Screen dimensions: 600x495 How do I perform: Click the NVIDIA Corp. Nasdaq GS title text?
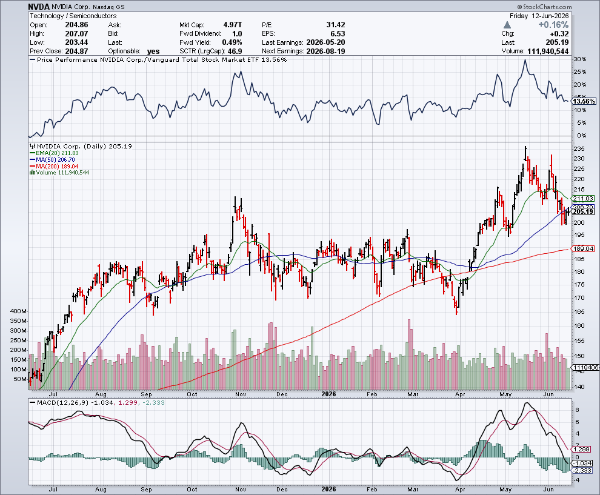tap(88, 7)
